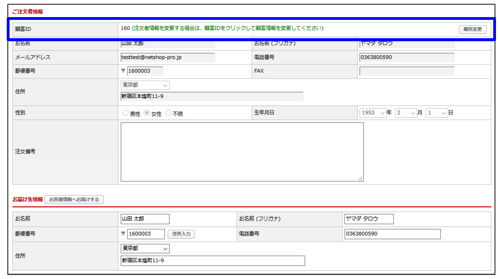Open the birth year 1953 dropdown
The width and height of the screenshot is (499, 279).
(373, 113)
